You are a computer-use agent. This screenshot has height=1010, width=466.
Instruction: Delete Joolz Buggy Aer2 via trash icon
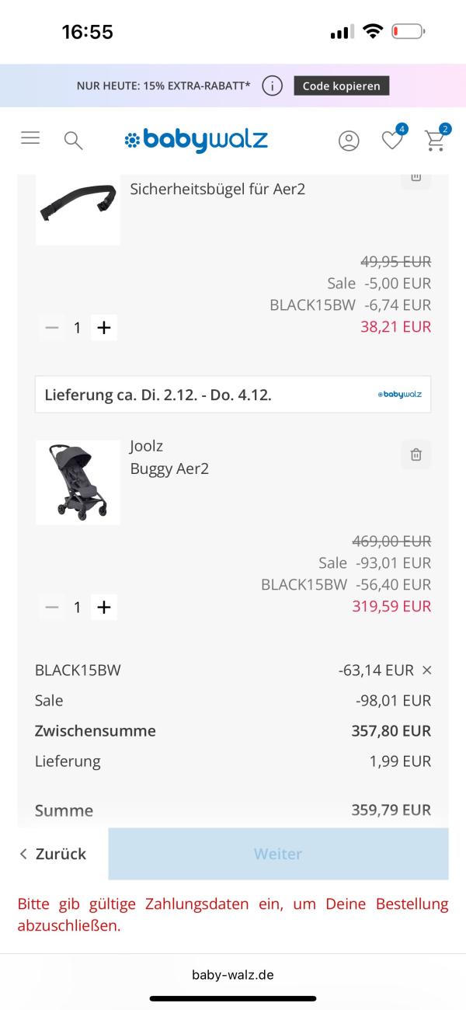coord(416,454)
